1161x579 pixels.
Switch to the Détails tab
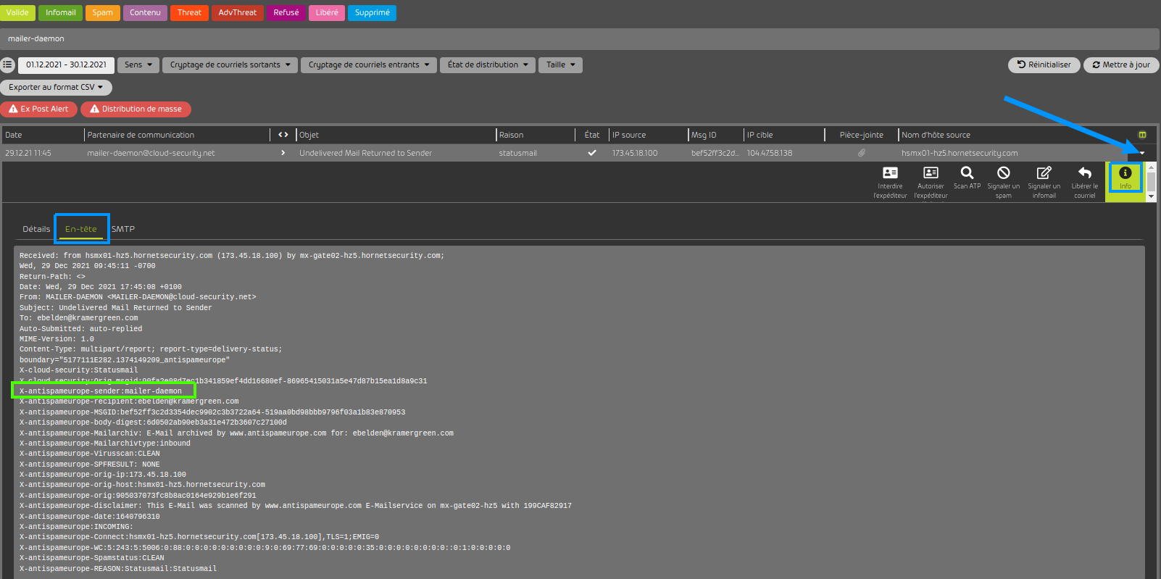pos(36,229)
